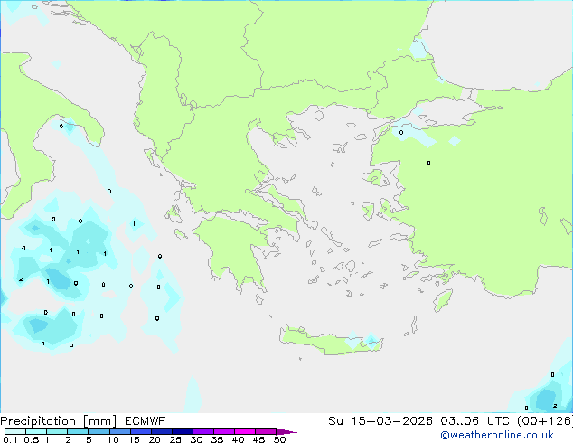Pick the 25–30 mm navy swatch

point(182,431)
